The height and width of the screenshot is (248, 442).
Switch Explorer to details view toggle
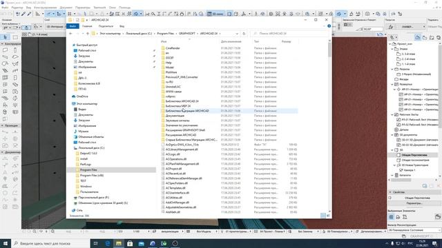[x=323, y=216]
